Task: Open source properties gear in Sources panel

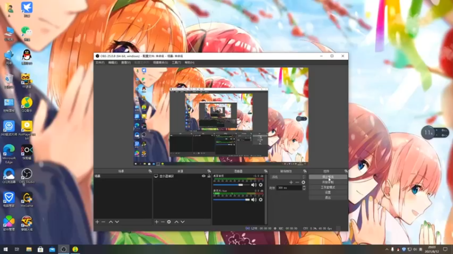Action: 169,222
